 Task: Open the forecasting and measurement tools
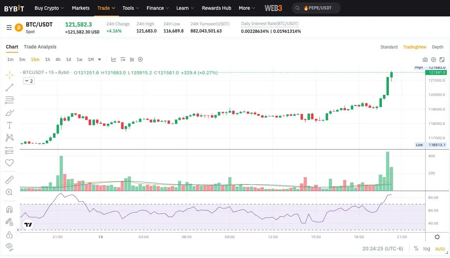(x=9, y=150)
